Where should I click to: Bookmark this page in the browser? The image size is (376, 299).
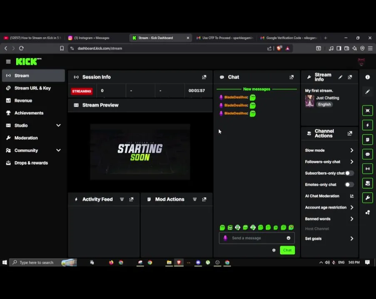pos(62,48)
